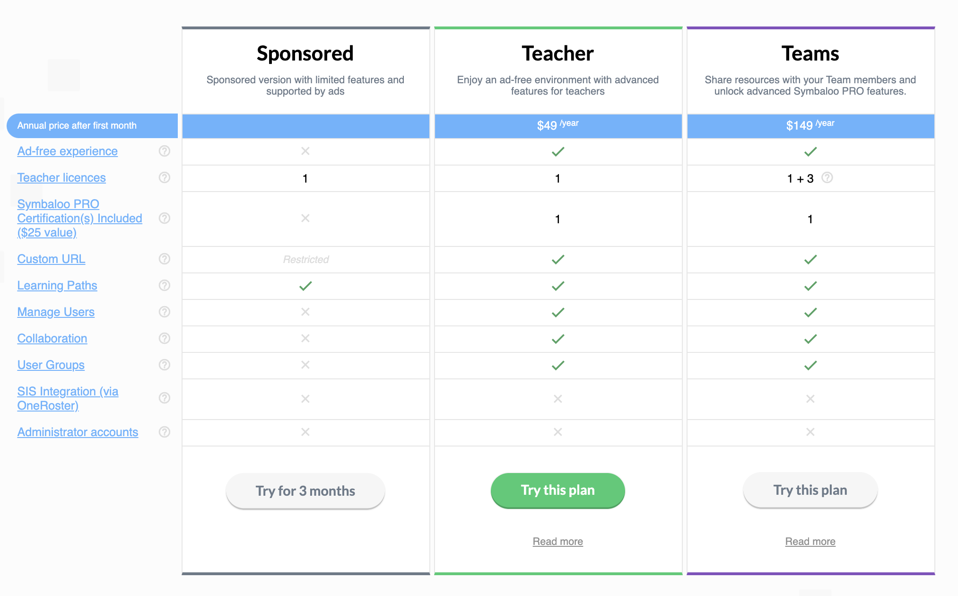Click the User Groups help icon

[165, 365]
